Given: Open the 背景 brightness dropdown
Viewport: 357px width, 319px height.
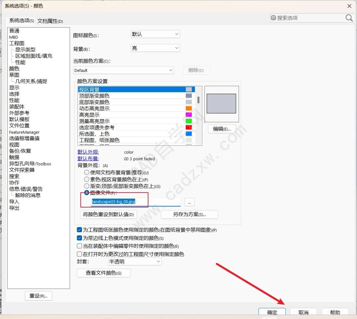Looking at the screenshot, I should coord(155,48).
